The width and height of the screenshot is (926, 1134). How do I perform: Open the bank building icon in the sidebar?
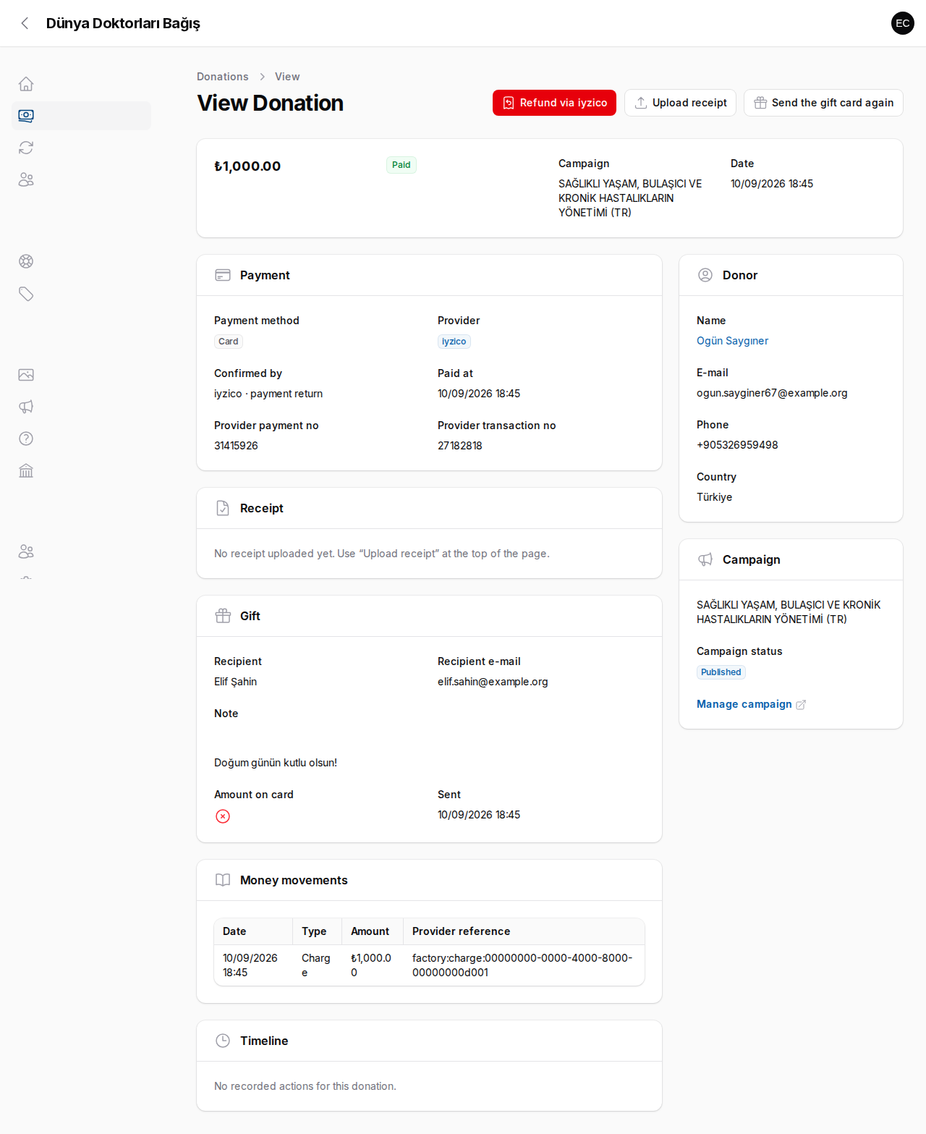click(26, 471)
